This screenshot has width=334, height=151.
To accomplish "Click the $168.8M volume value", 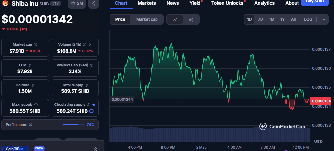I will [67, 51].
